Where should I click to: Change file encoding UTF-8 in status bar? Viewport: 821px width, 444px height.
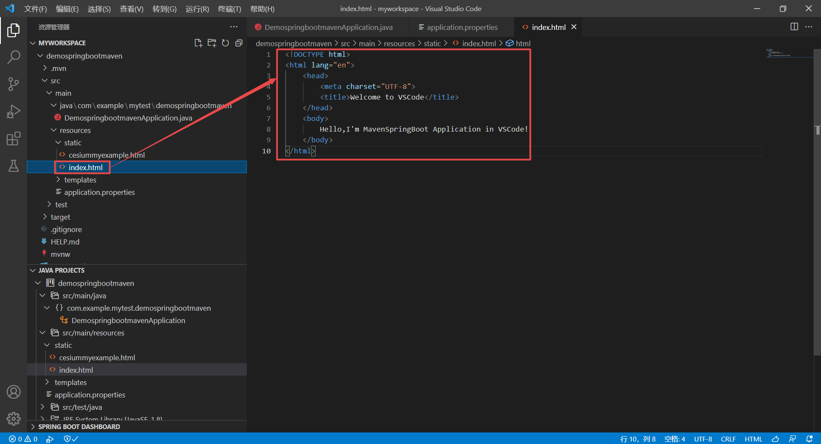703,439
